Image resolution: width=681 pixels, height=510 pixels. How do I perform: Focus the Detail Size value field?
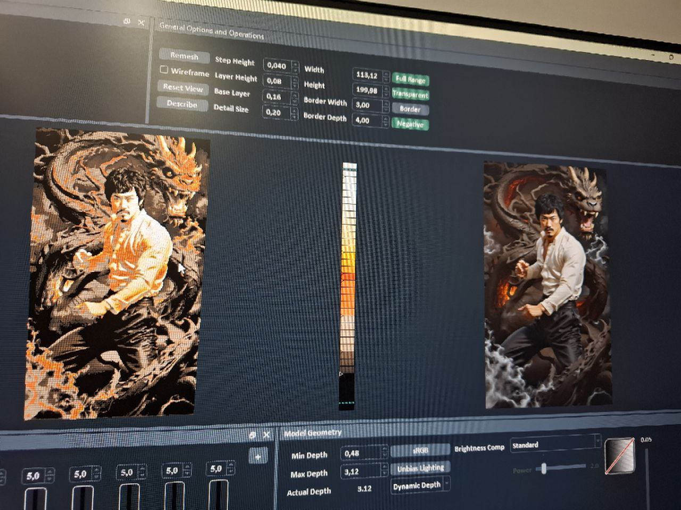(x=276, y=112)
